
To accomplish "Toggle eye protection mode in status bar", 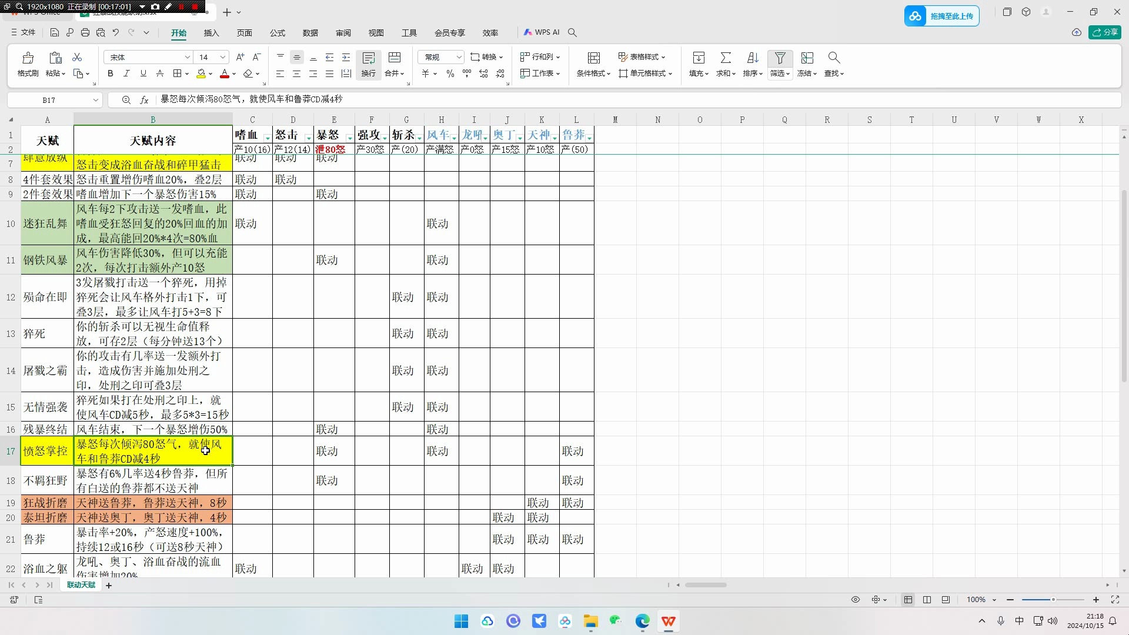I will coord(856,600).
